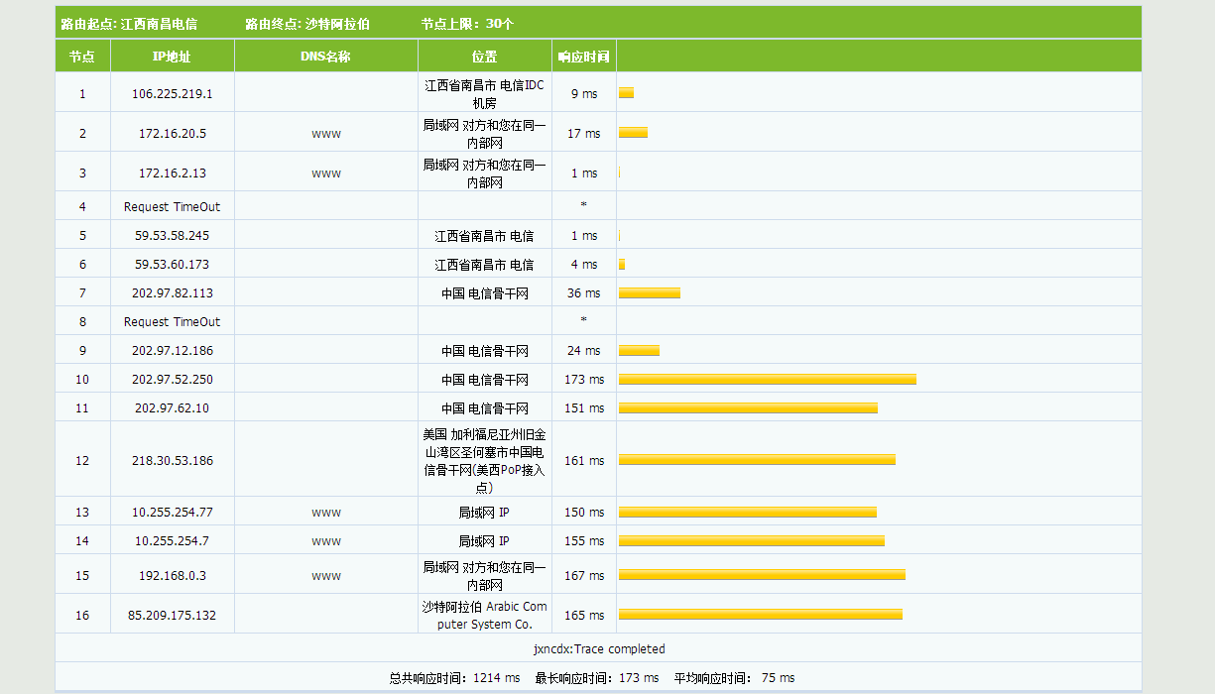1215x694 pixels.
Task: Click Request TimeOut in node 4 row
Action: click(172, 207)
